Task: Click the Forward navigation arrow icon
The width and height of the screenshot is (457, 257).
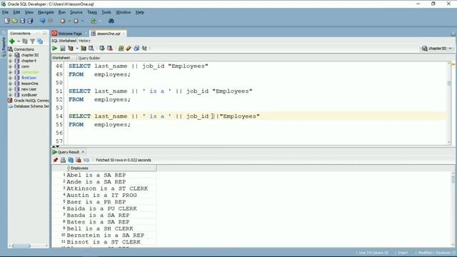Action: pos(76,21)
